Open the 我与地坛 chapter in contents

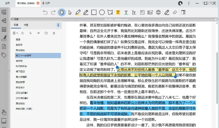20,50
